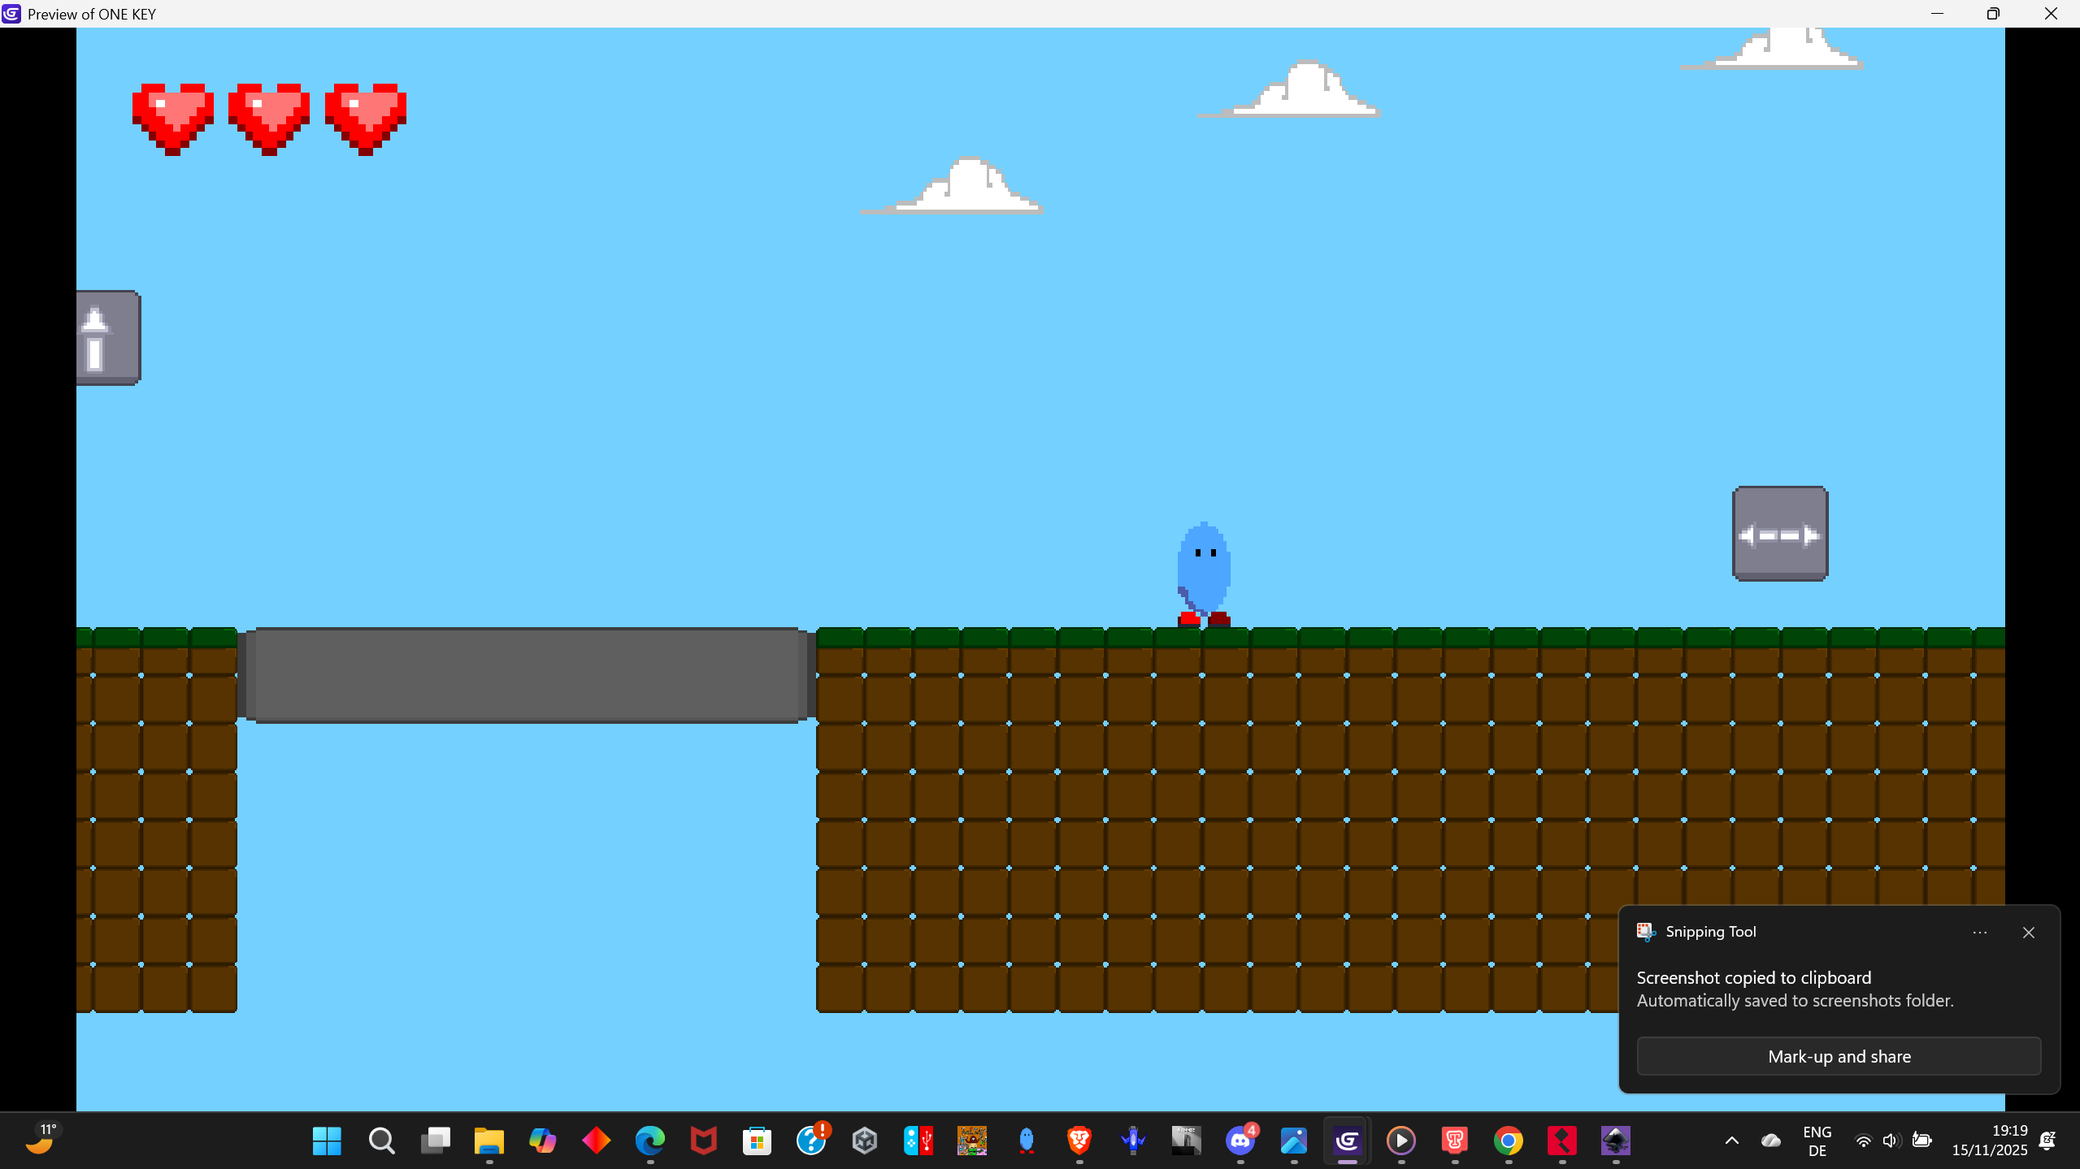Launch Brave browser from taskbar
Screen dimensions: 2080x1169
1079,1141
